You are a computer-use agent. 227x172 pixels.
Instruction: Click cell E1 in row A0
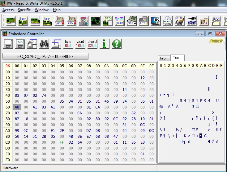click(x=53, y=131)
